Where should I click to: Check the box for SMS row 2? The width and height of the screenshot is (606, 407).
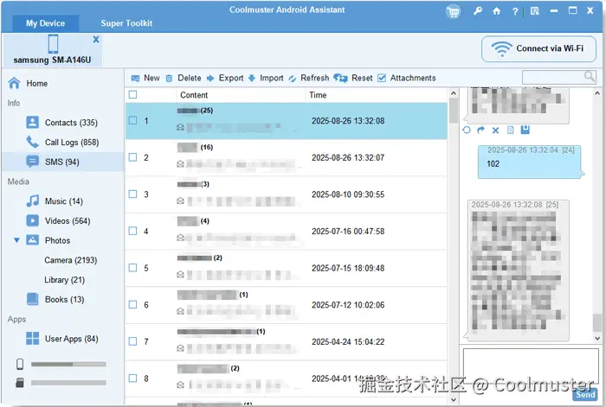coord(132,157)
